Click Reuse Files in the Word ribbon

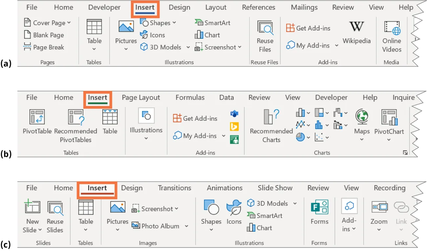(x=265, y=34)
